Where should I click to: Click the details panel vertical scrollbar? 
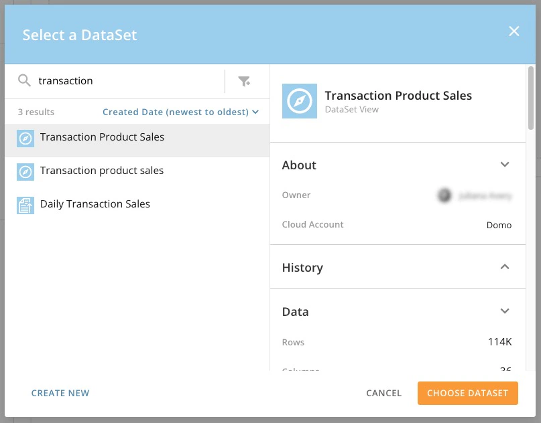pyautogui.click(x=531, y=98)
